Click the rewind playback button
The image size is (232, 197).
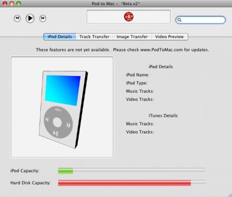(x=17, y=19)
